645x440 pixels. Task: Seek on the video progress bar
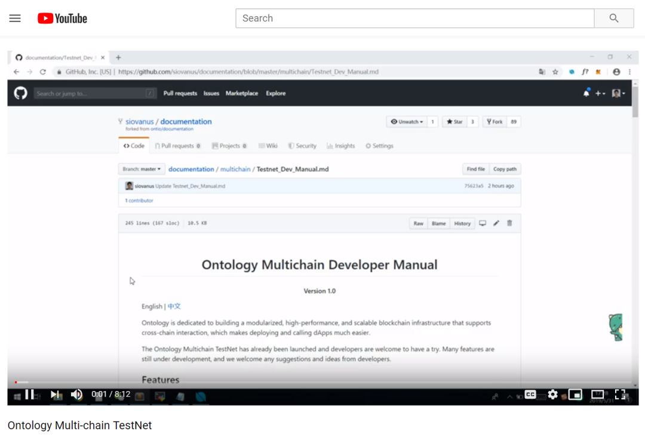pos(323,382)
